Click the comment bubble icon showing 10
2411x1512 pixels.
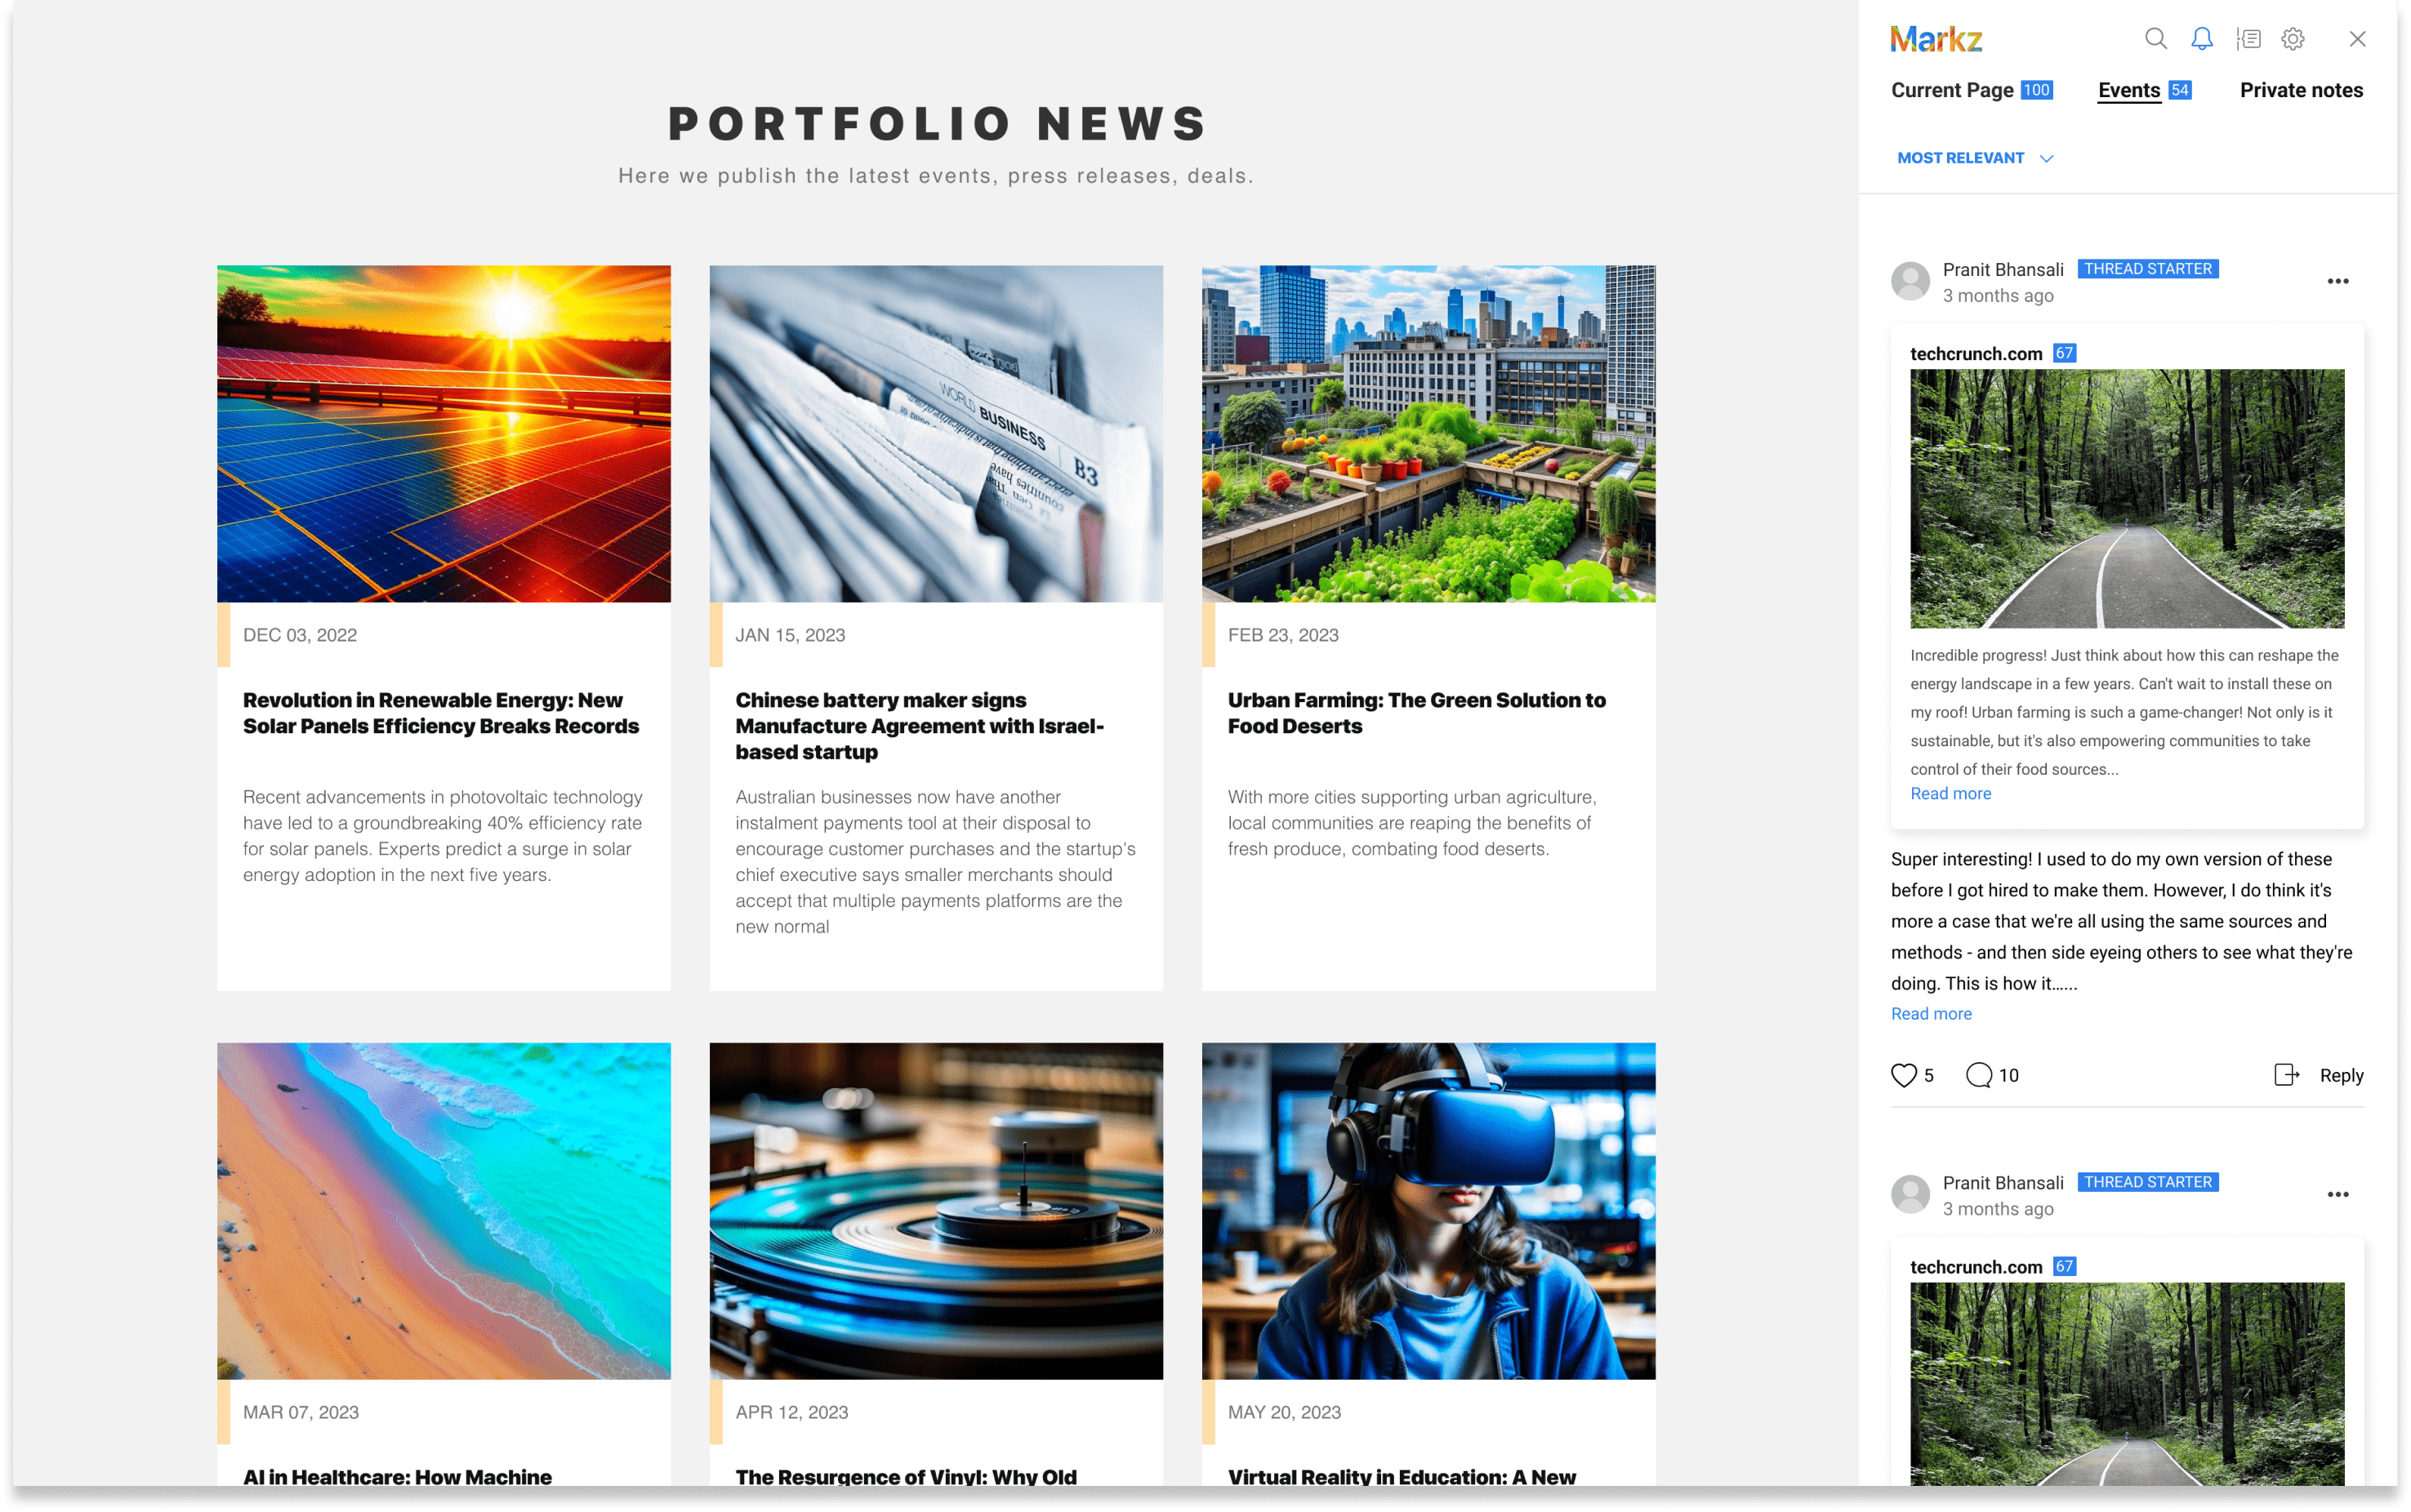[x=1979, y=1074]
